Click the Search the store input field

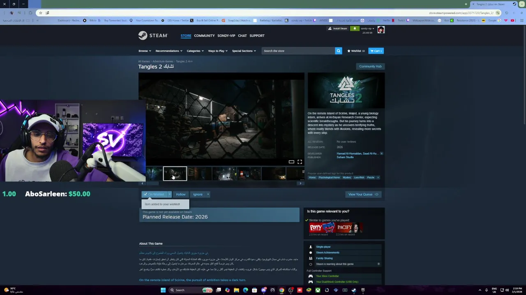(x=298, y=51)
